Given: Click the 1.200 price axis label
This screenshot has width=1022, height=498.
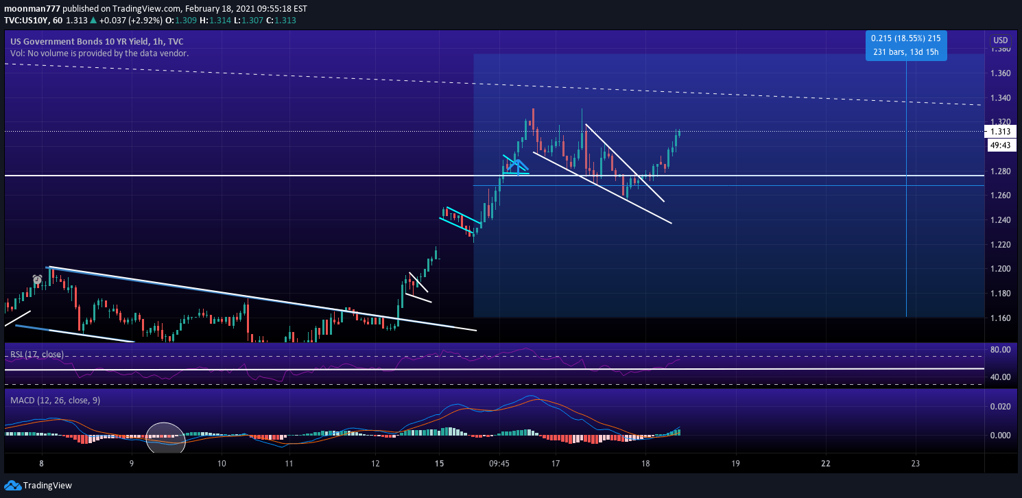Looking at the screenshot, I should [1001, 269].
